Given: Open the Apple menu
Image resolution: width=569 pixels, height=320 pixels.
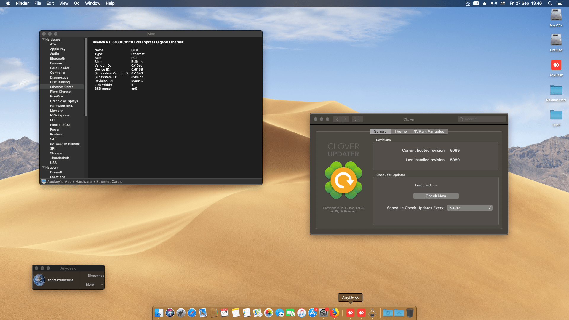Looking at the screenshot, I should [x=8, y=3].
